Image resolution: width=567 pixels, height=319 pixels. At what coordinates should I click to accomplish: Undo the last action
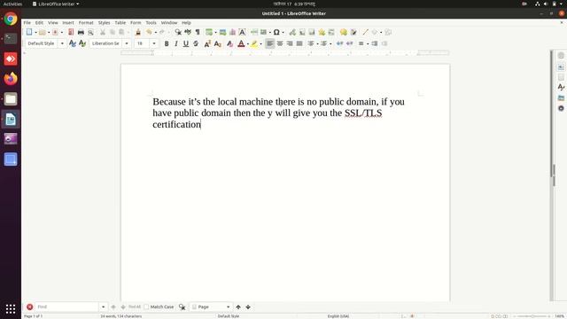pyautogui.click(x=149, y=32)
